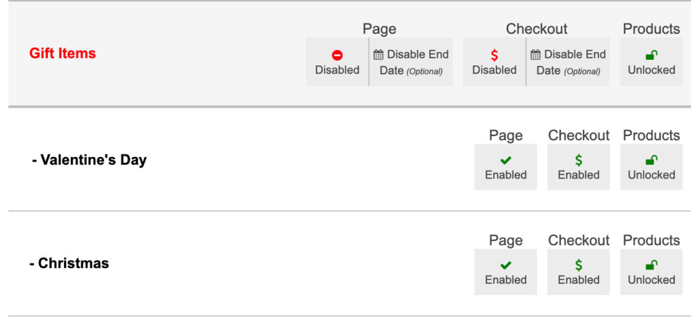Viewport: 691px width, 318px height.
Task: Click the green dollar icon for Valentine's Day
Action: 578,160
